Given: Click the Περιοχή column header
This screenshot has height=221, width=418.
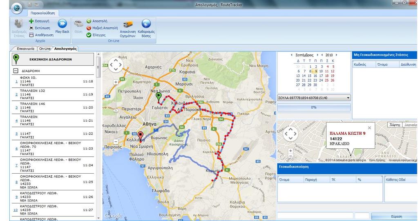Looking at the screenshot, I should click(x=316, y=180).
